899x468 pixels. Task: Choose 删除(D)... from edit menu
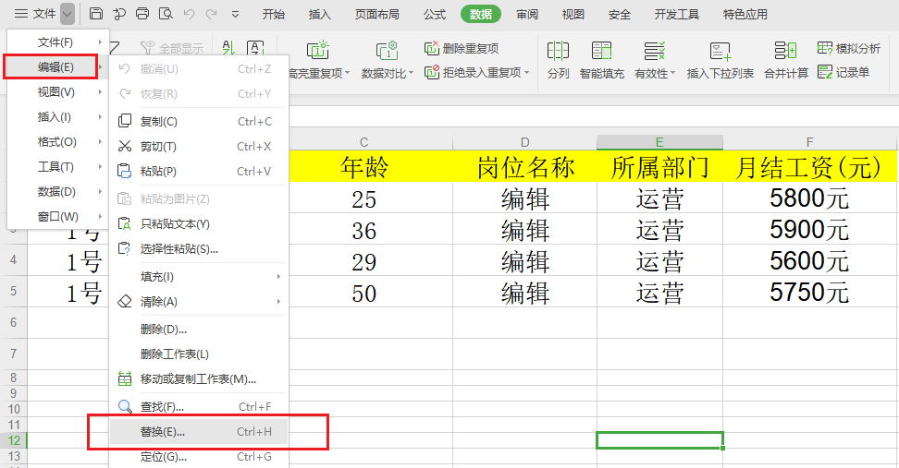[198, 330]
